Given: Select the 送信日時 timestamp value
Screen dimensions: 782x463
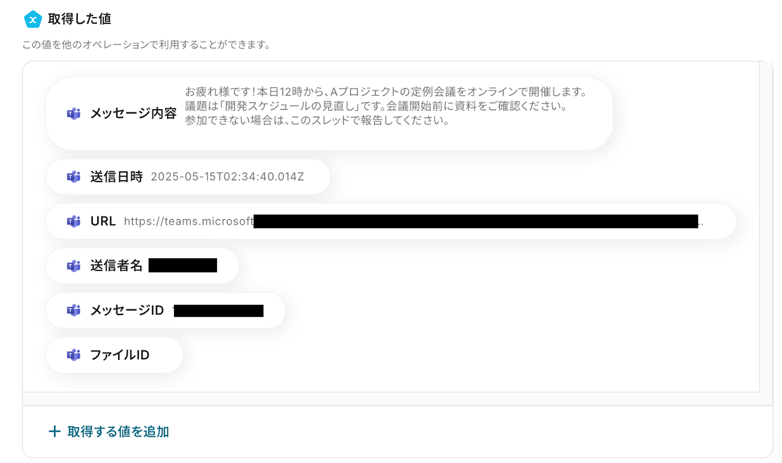Looking at the screenshot, I should tap(227, 177).
